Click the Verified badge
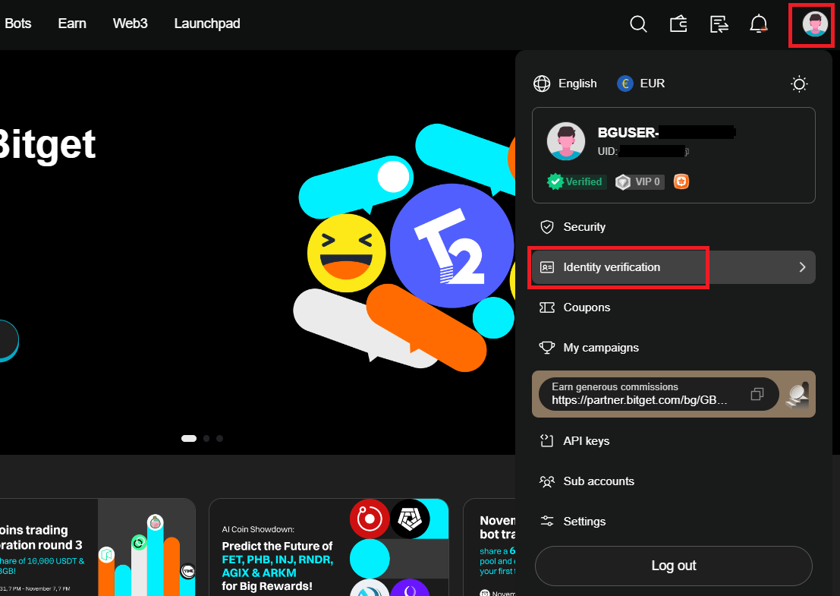 click(x=577, y=181)
